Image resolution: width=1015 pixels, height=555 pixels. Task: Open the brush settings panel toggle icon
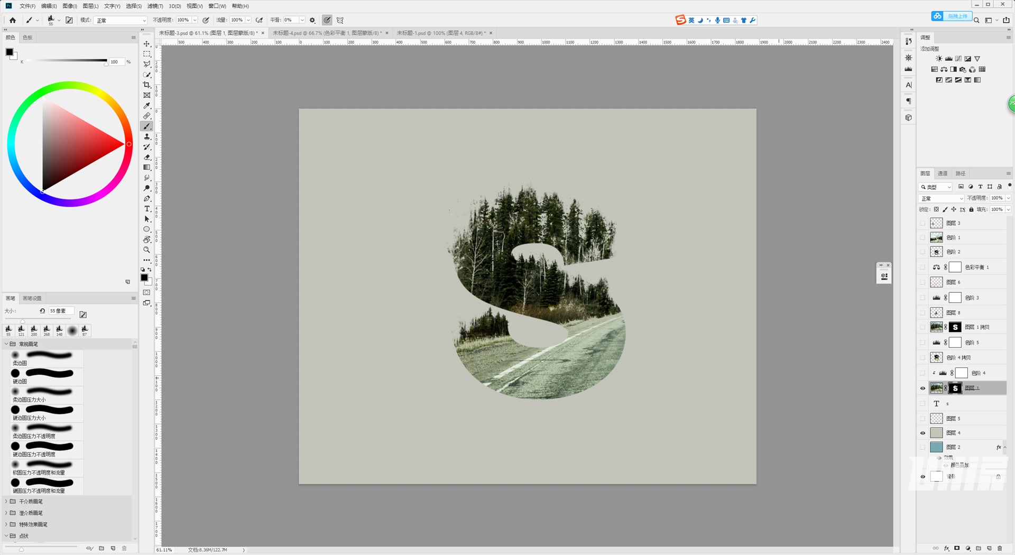[x=69, y=20]
